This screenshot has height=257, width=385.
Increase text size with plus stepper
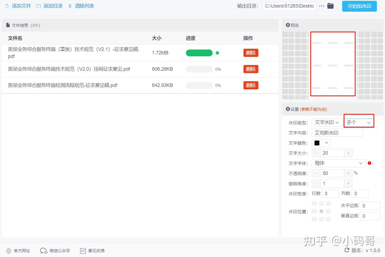pyautogui.click(x=348, y=153)
